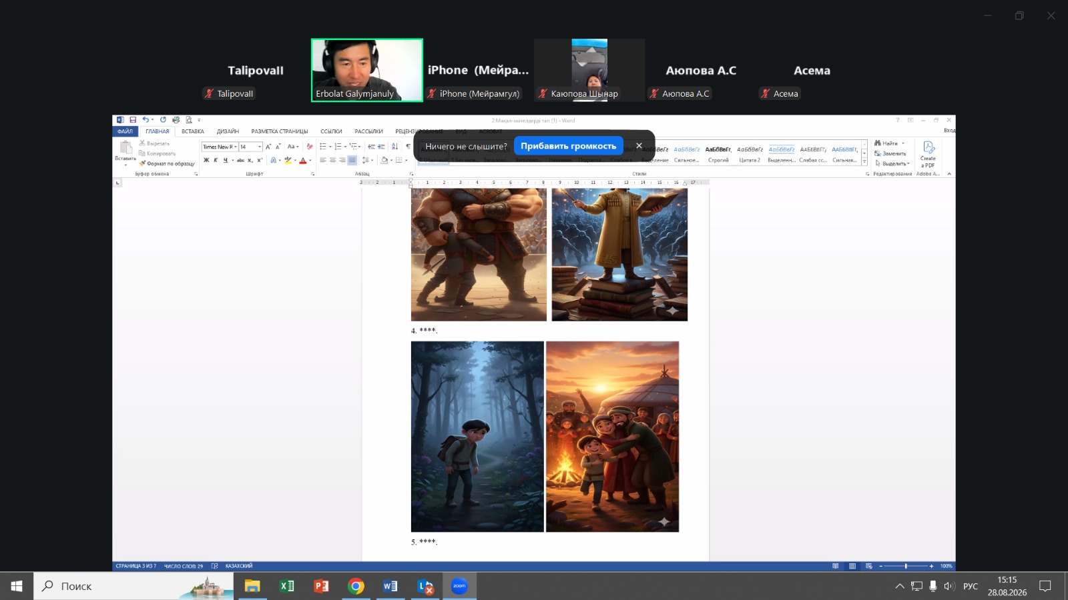Increase font size in ribbon
Screen dimensions: 1068x600
[x=268, y=147]
